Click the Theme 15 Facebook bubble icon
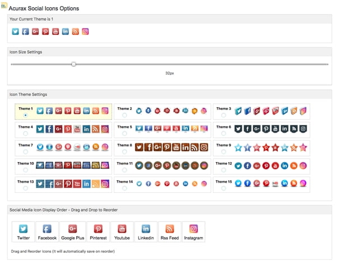This screenshot has height=263, width=339. click(x=247, y=183)
